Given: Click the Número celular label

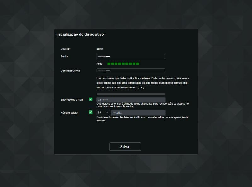Looking at the screenshot, I should pyautogui.click(x=69, y=113).
